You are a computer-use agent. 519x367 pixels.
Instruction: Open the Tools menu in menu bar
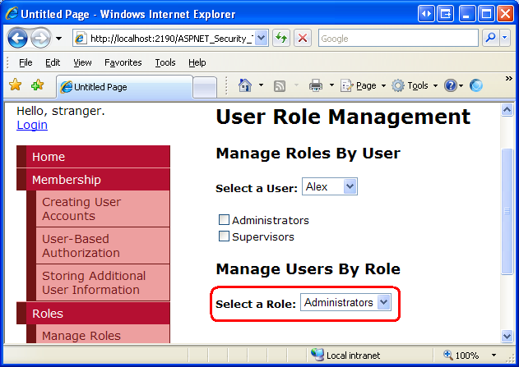pos(165,62)
